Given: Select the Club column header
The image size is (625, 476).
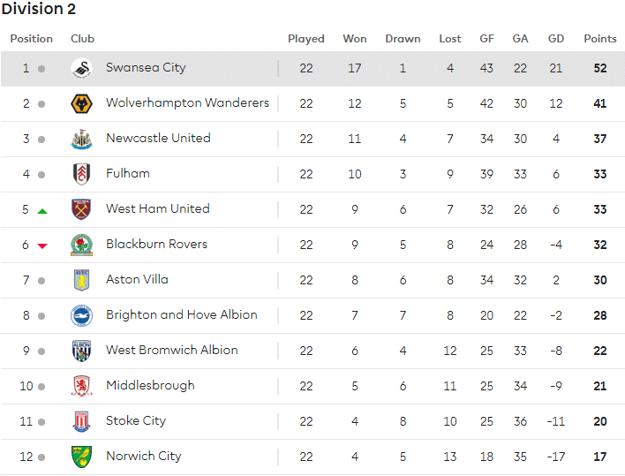Looking at the screenshot, I should coord(82,39).
